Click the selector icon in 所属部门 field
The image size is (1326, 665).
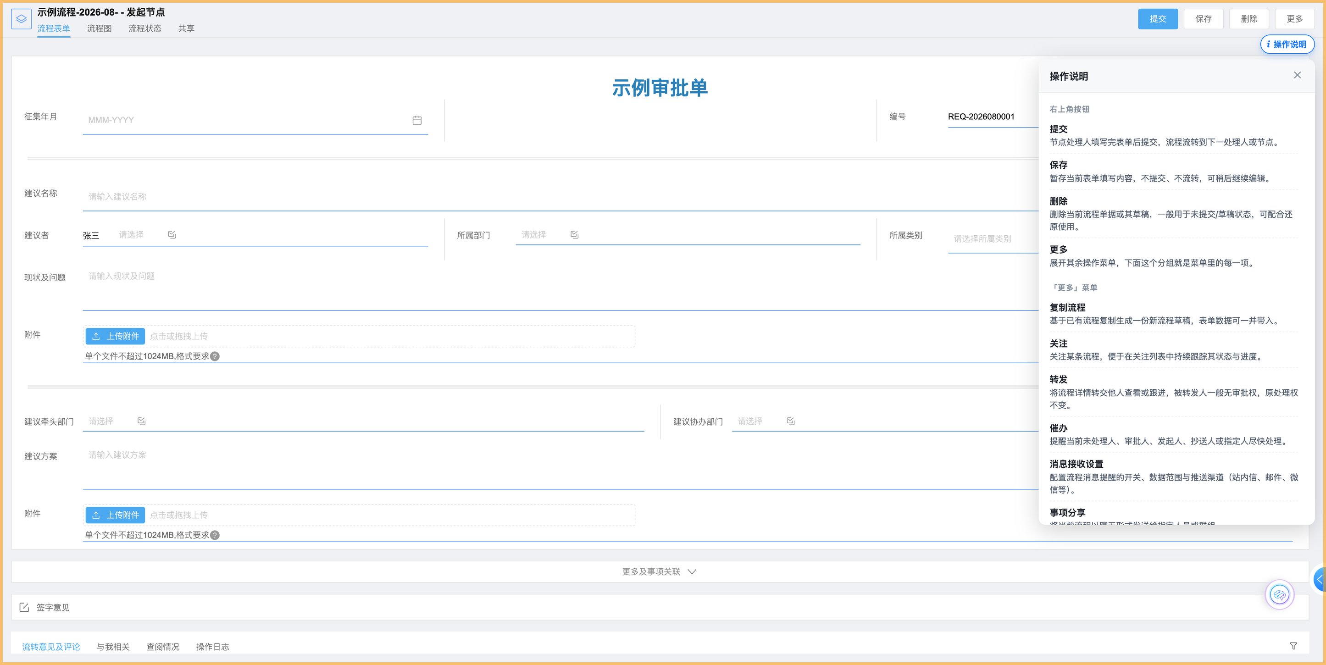(x=574, y=235)
